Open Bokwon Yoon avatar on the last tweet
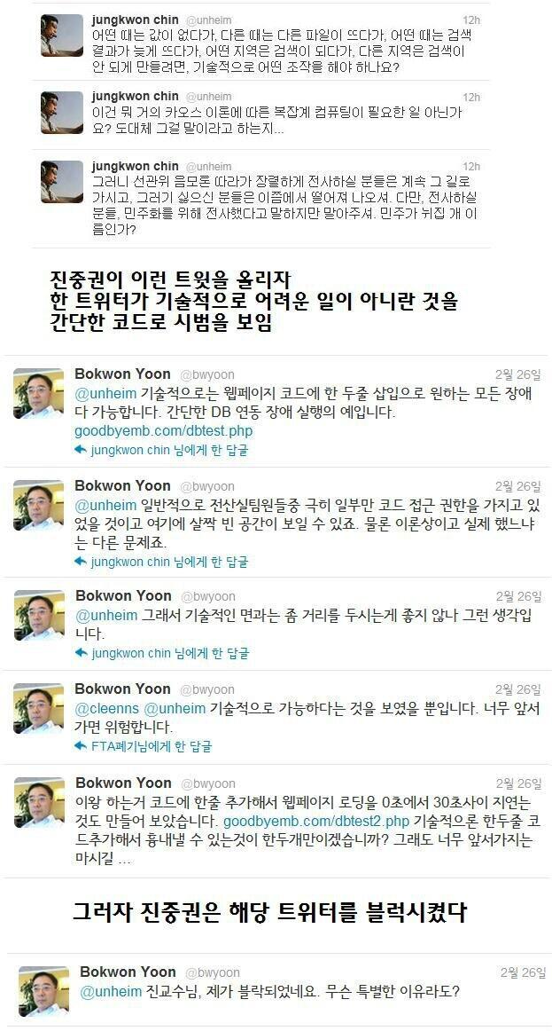Viewport: 552px width, 1031px height. point(43,991)
